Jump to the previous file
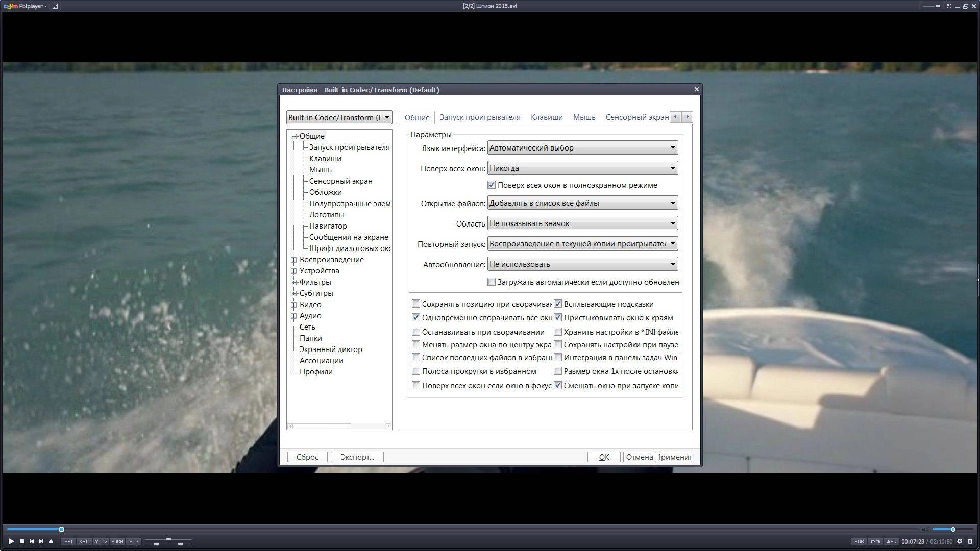 tap(32, 541)
